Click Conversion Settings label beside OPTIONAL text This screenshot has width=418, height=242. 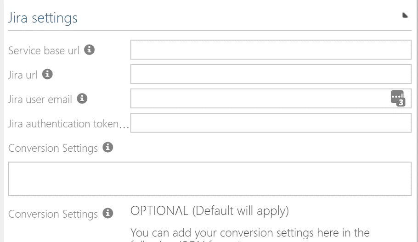pos(53,214)
